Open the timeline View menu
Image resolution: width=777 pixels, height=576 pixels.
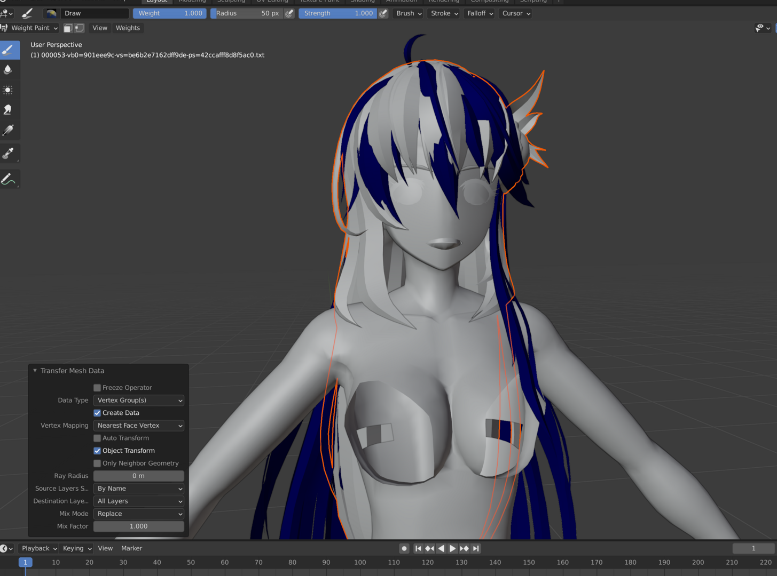point(105,548)
